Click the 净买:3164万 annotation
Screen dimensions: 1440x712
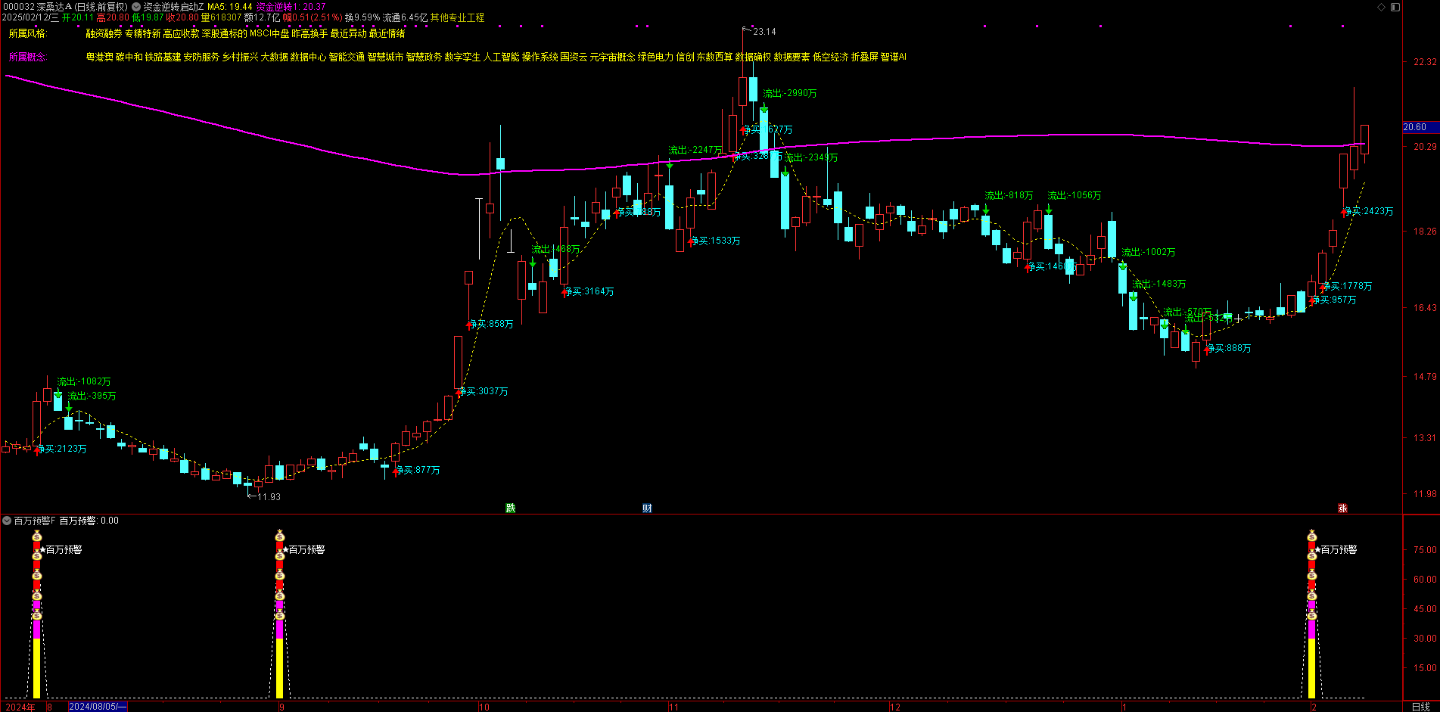pyautogui.click(x=589, y=291)
